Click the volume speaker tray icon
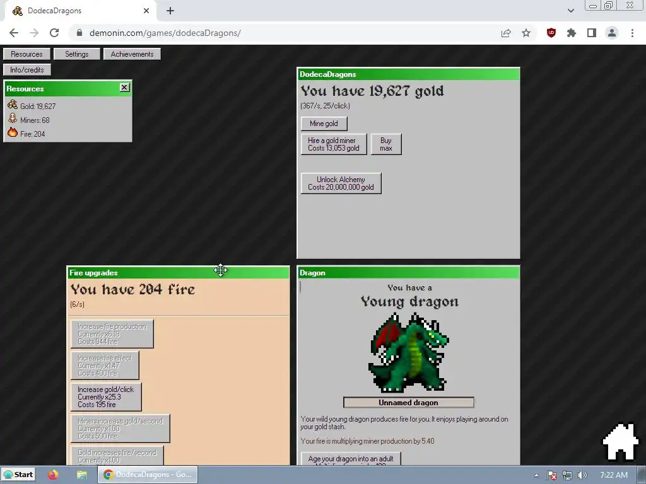 [582, 475]
